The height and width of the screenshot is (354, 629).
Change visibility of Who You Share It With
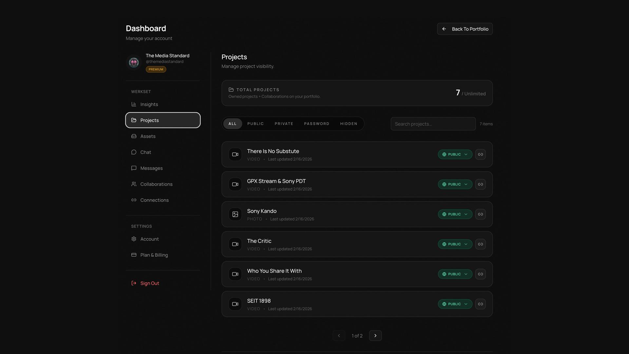click(455, 274)
